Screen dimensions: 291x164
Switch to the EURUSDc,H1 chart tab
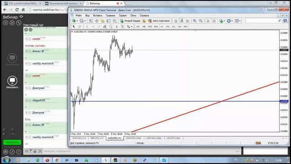[79, 138]
